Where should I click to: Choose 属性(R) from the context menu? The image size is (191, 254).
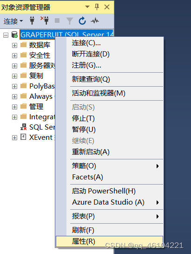[109, 241]
